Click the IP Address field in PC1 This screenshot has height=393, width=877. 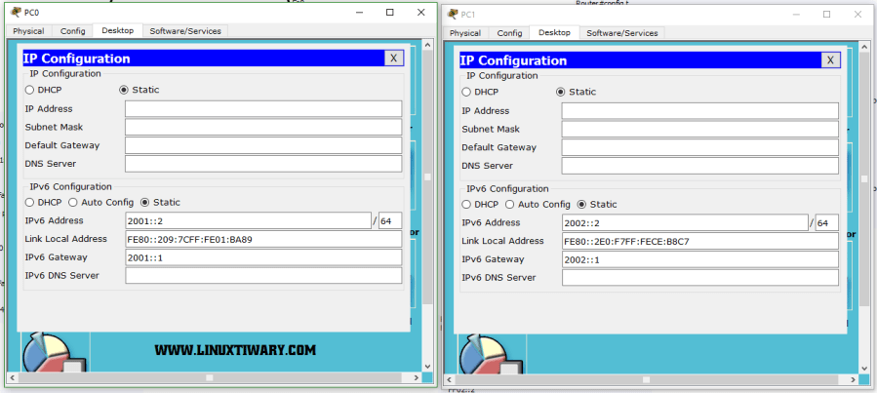[700, 111]
